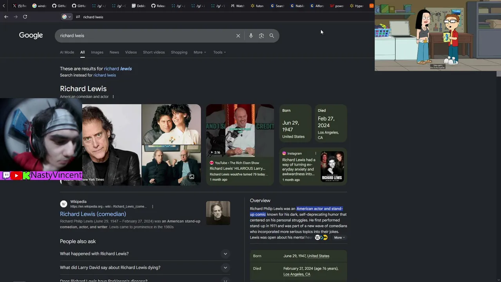Select the Short videos search tab
The height and width of the screenshot is (282, 501).
coord(154,52)
